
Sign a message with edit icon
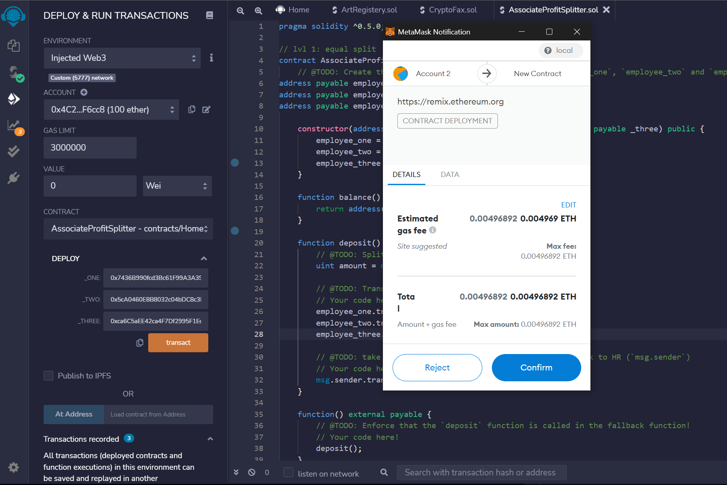tap(206, 109)
